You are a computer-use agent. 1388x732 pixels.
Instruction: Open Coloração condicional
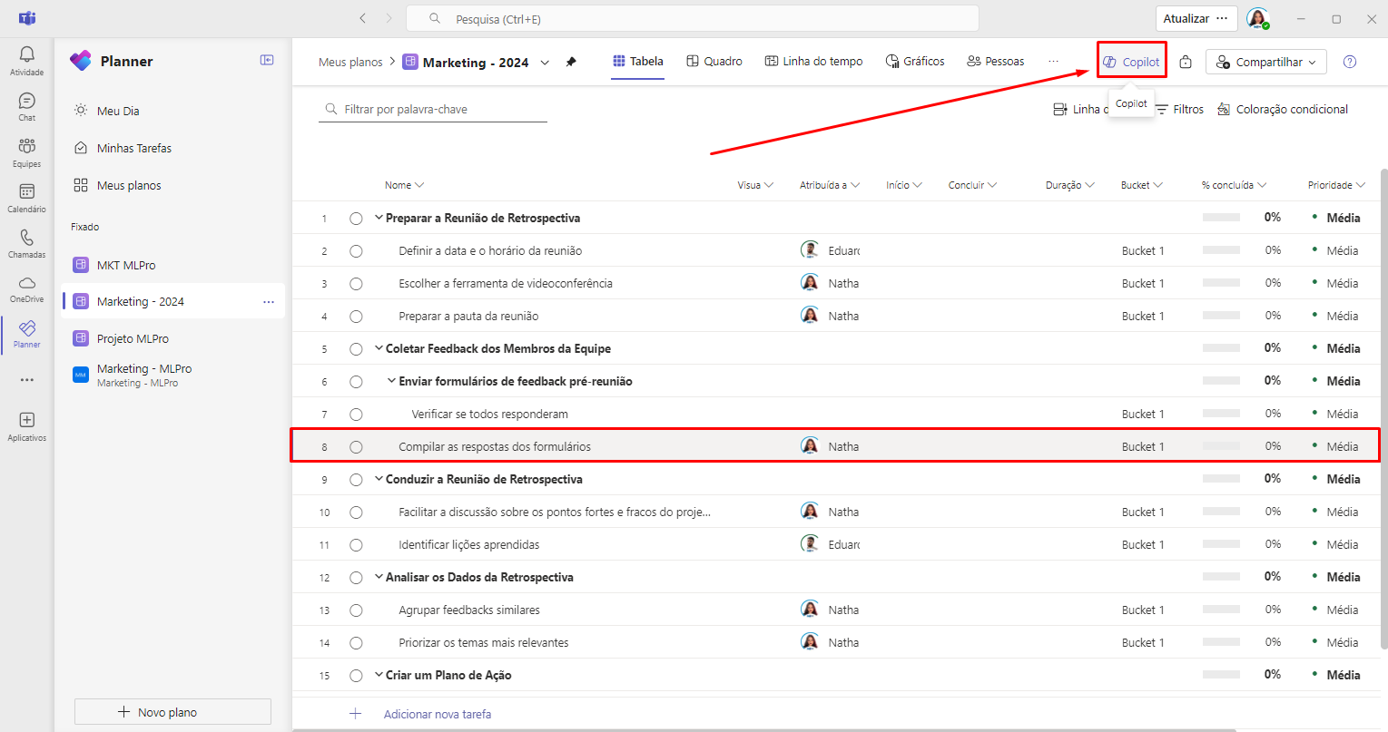tap(1282, 109)
